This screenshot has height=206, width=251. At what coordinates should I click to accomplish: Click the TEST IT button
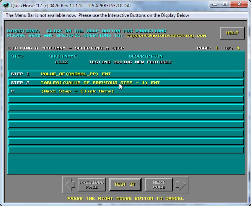pos(125,185)
